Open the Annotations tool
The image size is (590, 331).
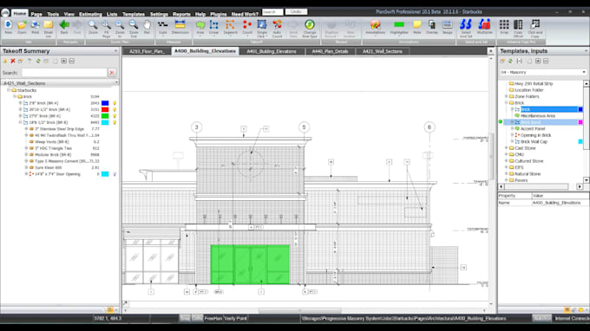[x=375, y=25]
